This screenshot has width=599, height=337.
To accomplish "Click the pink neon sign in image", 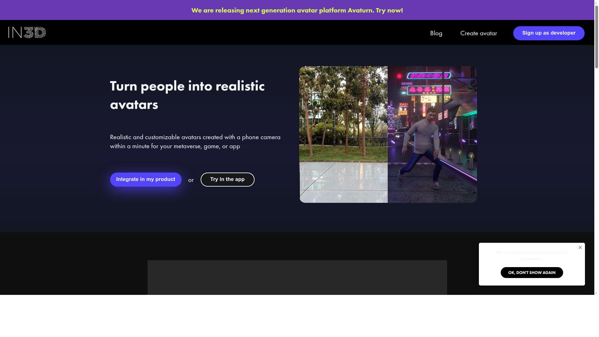I will coord(429,90).
